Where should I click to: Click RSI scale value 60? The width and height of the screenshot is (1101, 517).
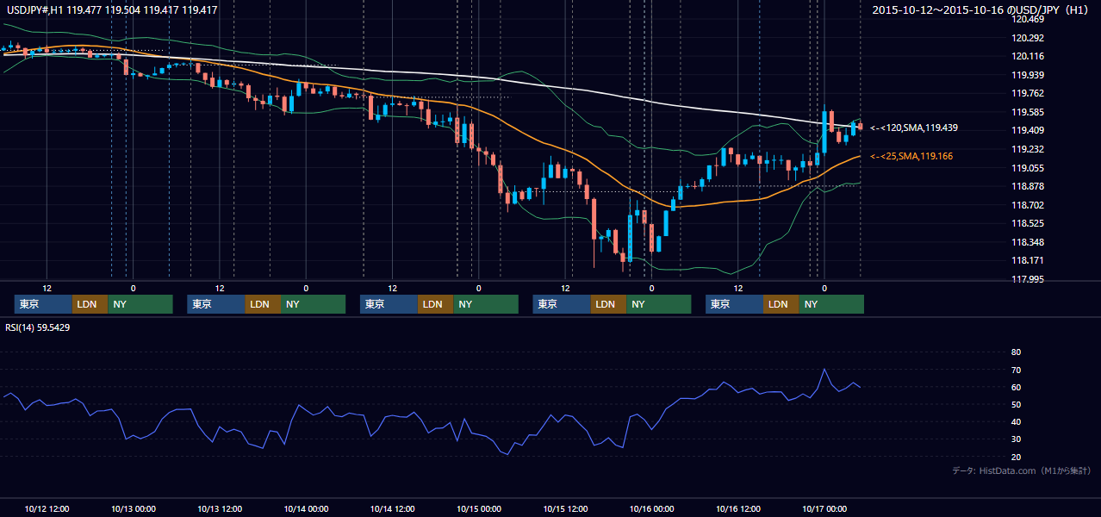click(1016, 387)
